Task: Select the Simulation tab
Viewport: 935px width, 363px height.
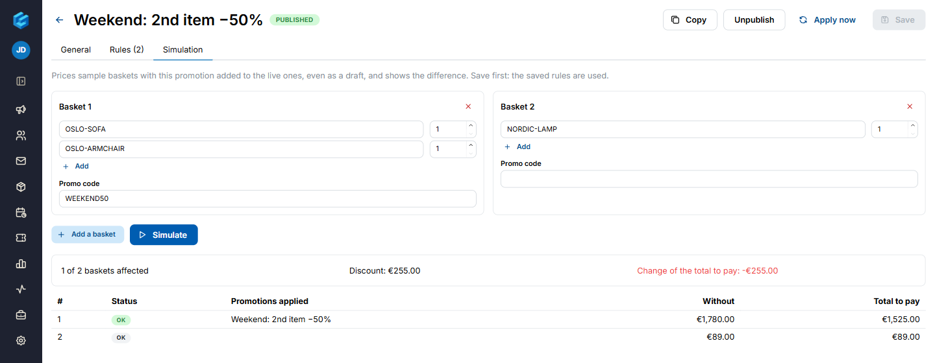Action: [183, 49]
